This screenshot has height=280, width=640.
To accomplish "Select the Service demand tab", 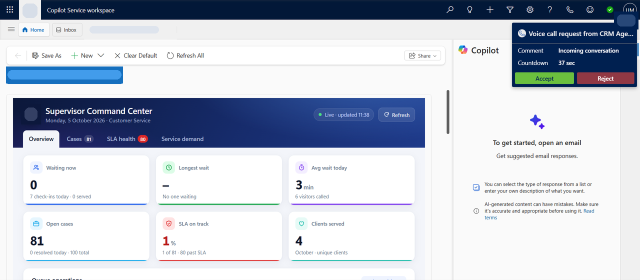I will click(182, 139).
